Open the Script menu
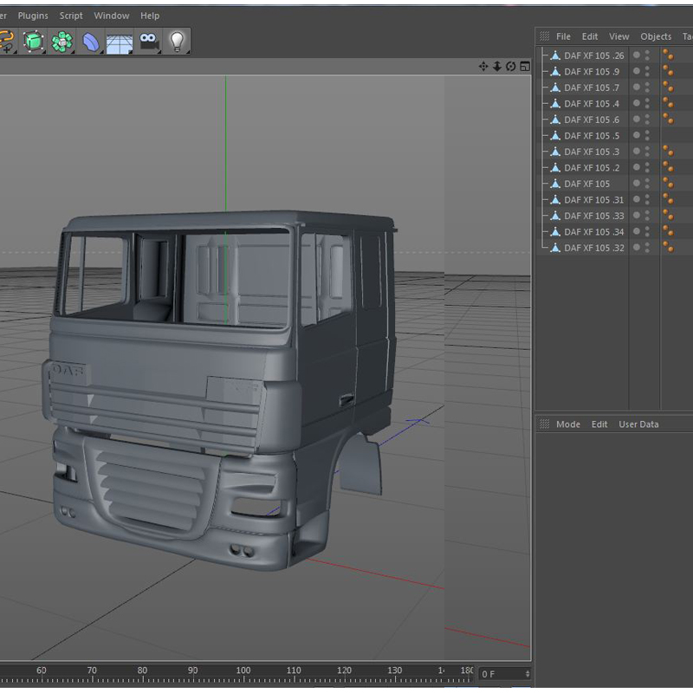 click(71, 16)
